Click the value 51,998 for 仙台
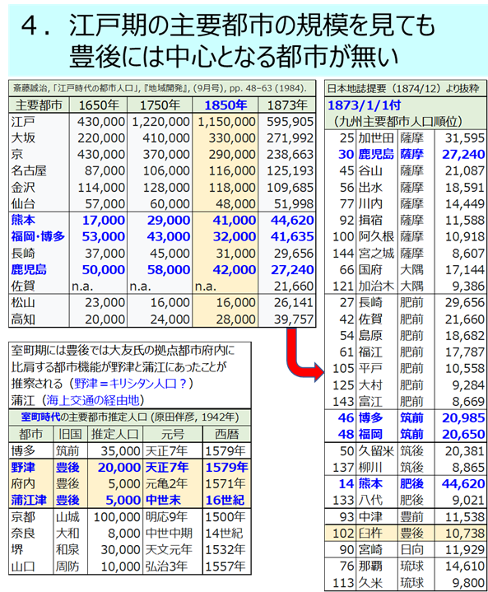Screen dimensions: 488x592 click(x=294, y=204)
